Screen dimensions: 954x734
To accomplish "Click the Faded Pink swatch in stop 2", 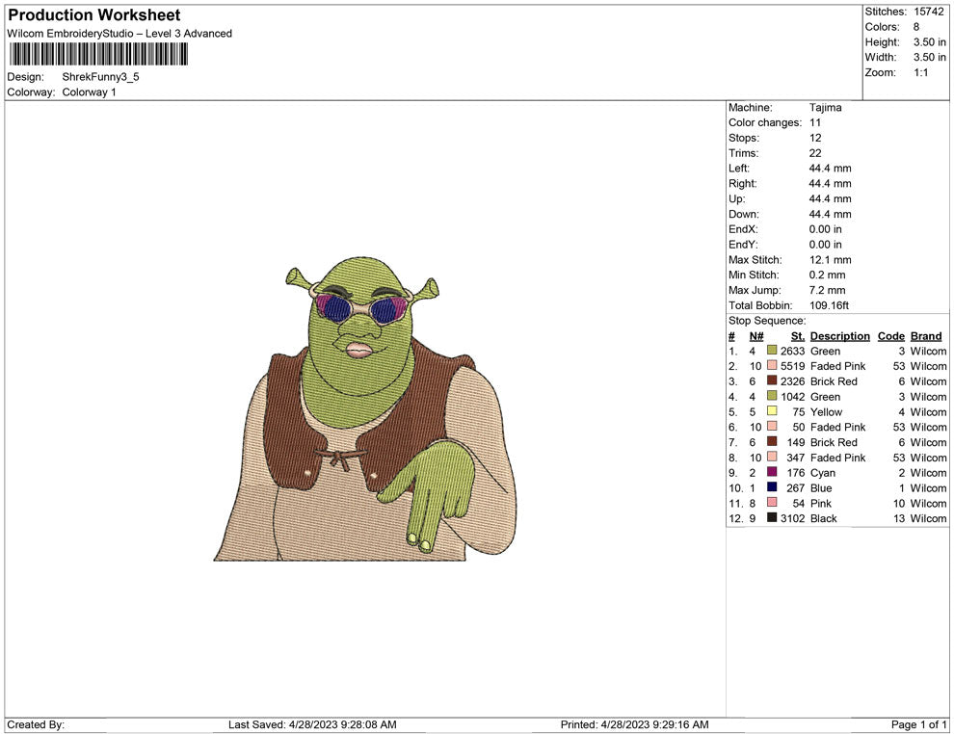I will coord(772,365).
